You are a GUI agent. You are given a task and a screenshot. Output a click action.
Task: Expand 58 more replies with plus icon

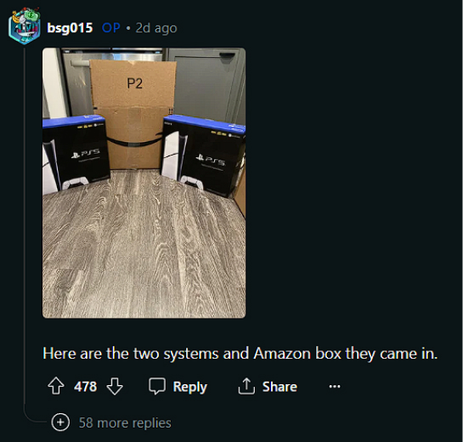click(x=60, y=422)
